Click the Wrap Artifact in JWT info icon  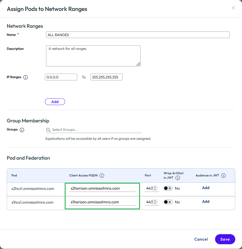tap(178, 178)
